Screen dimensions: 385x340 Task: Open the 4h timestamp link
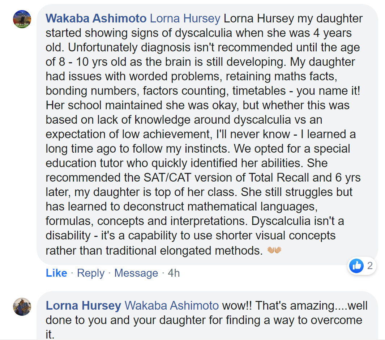pyautogui.click(x=174, y=273)
